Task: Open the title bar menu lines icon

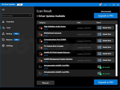Action: (x=105, y=5)
